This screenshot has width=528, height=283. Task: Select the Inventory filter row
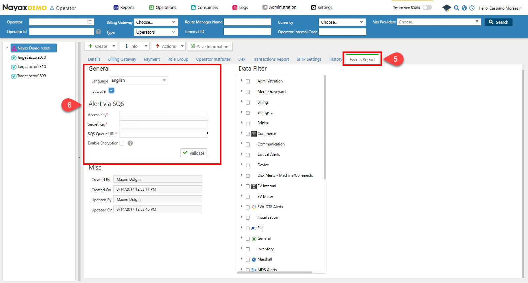tap(265, 249)
